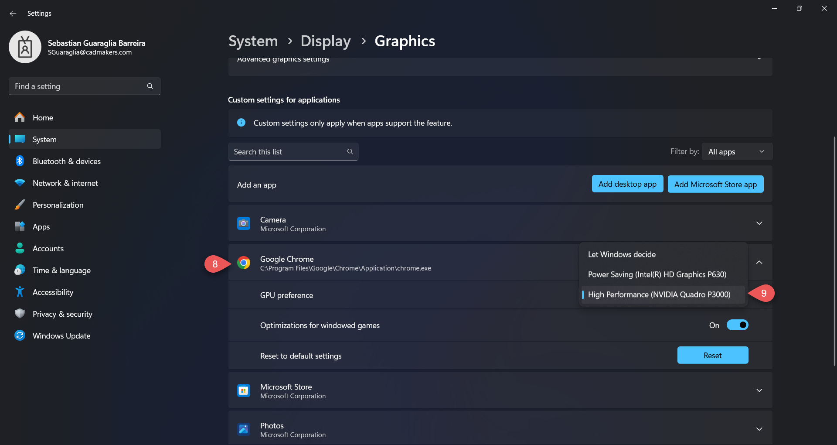Close the Settings window
837x445 pixels.
pos(824,8)
